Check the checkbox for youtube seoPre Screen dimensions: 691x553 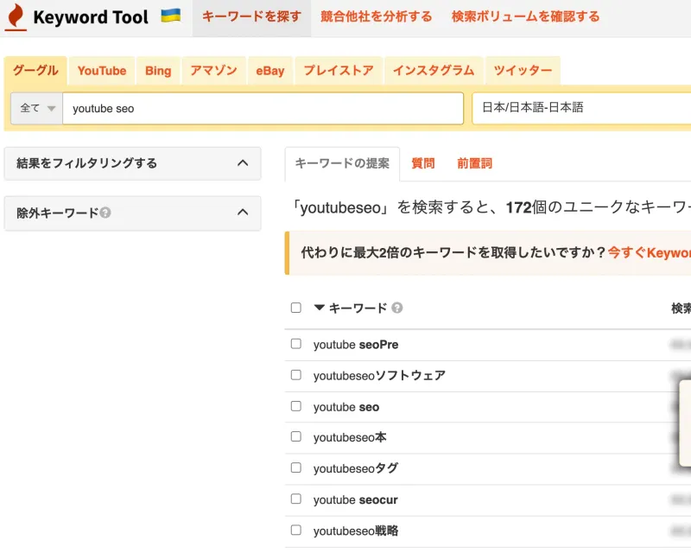[295, 344]
